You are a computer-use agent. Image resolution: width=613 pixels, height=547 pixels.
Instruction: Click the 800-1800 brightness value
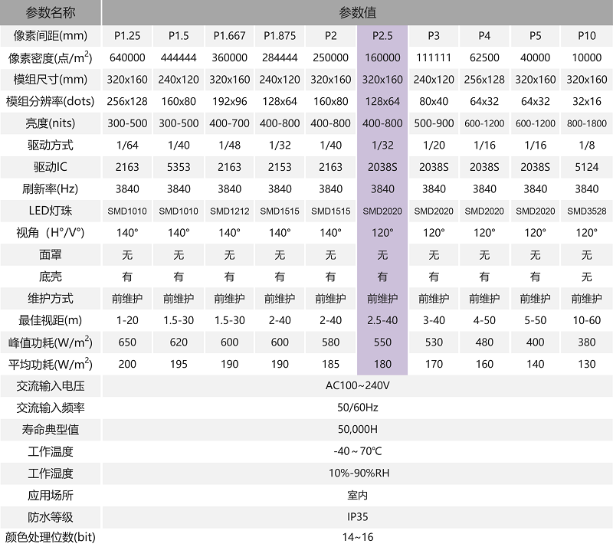587,123
